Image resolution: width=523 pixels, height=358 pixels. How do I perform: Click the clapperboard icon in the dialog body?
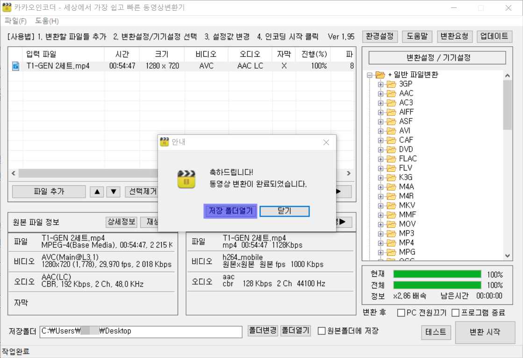pyautogui.click(x=186, y=179)
